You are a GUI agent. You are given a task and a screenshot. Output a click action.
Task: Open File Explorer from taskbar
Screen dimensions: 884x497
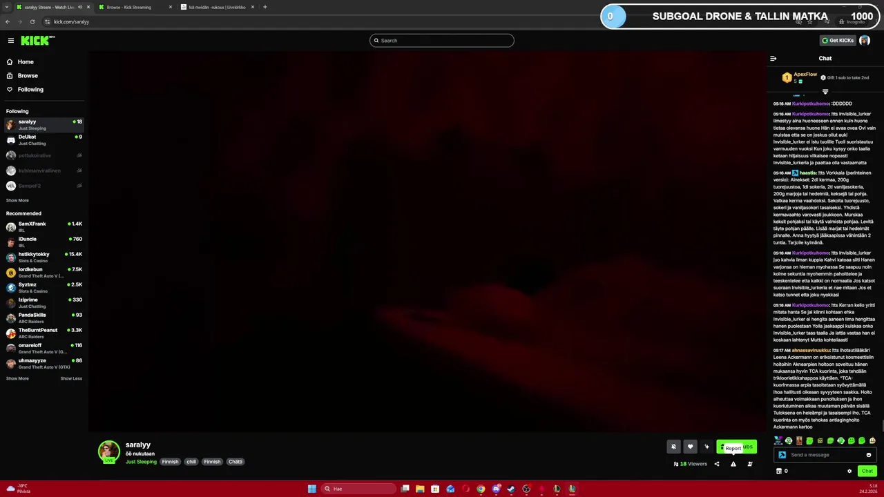tap(420, 489)
